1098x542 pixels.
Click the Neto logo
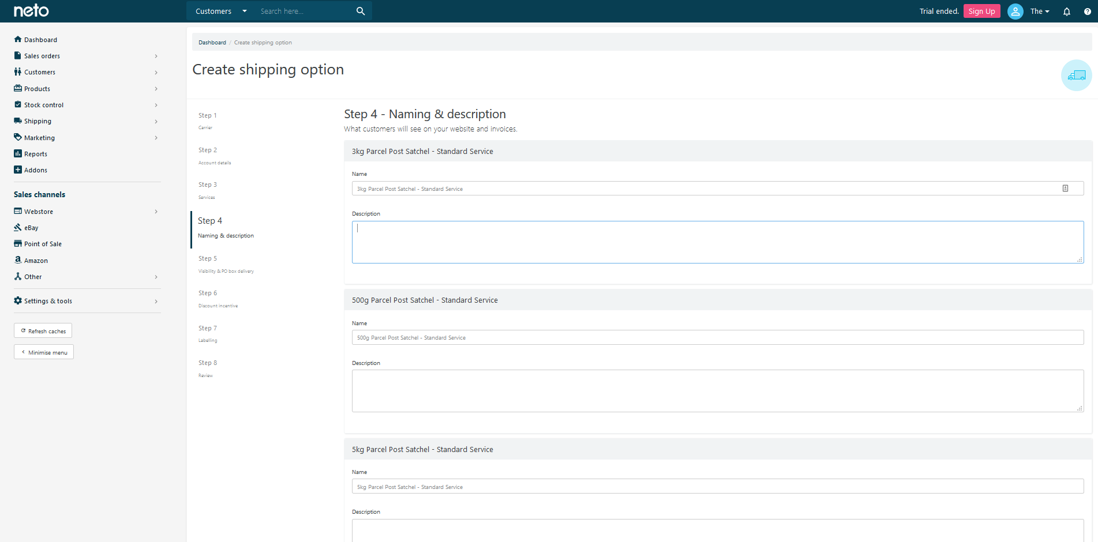(31, 11)
